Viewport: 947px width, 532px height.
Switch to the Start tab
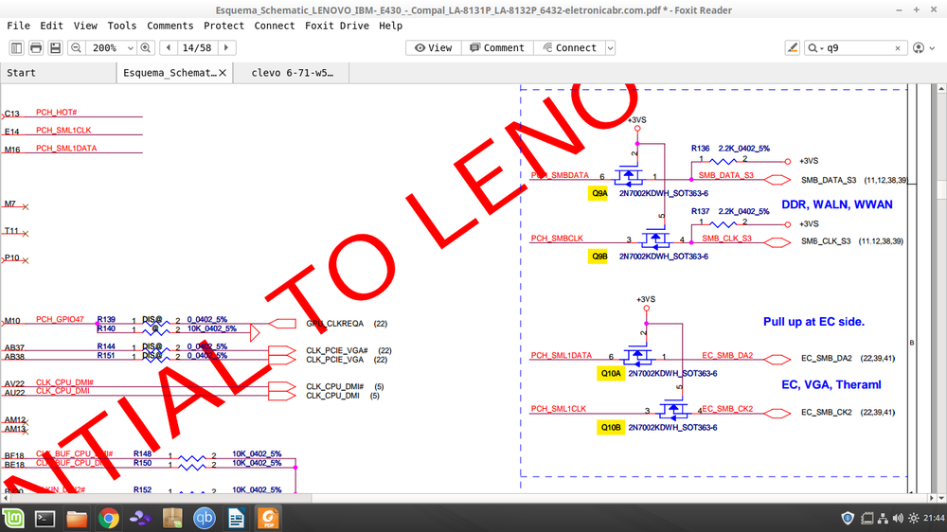pos(58,73)
